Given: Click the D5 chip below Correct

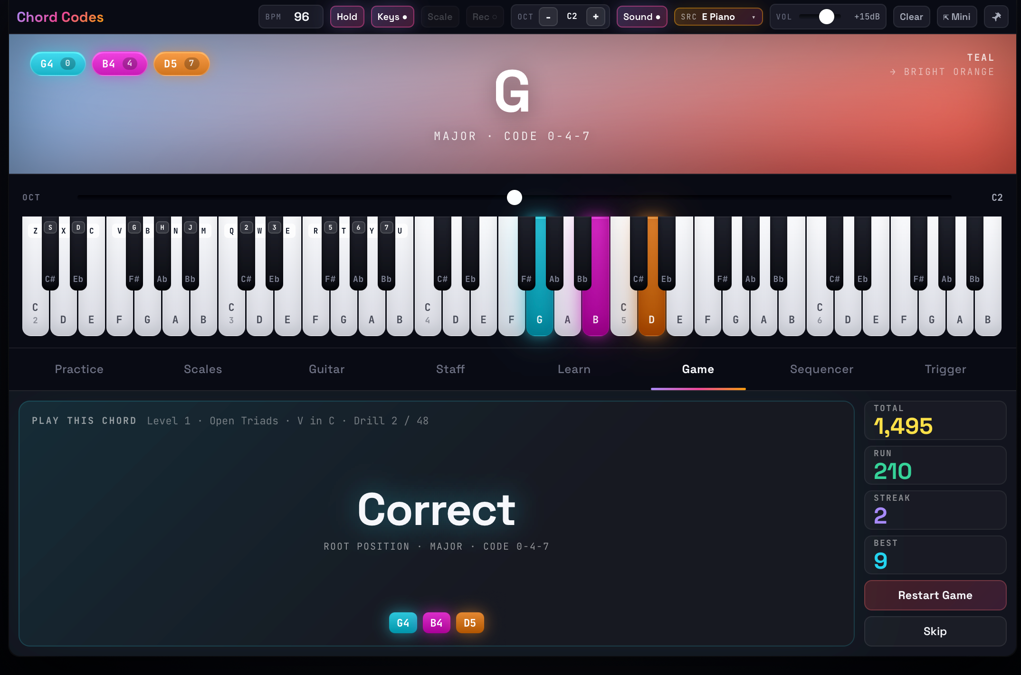Looking at the screenshot, I should click(x=470, y=623).
